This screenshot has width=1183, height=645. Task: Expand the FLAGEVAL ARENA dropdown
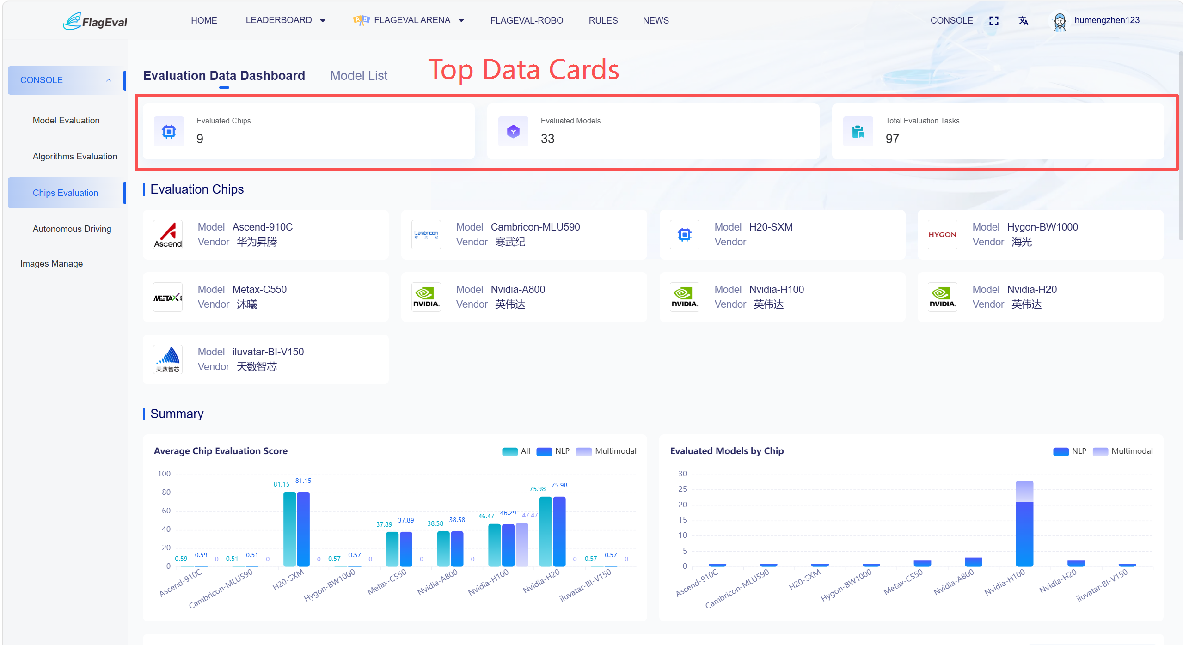[409, 20]
